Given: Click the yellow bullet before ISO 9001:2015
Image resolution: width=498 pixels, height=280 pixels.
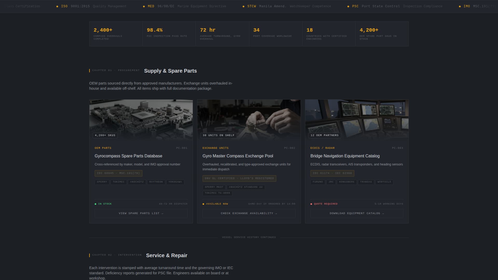Looking at the screenshot, I should click(x=58, y=6).
